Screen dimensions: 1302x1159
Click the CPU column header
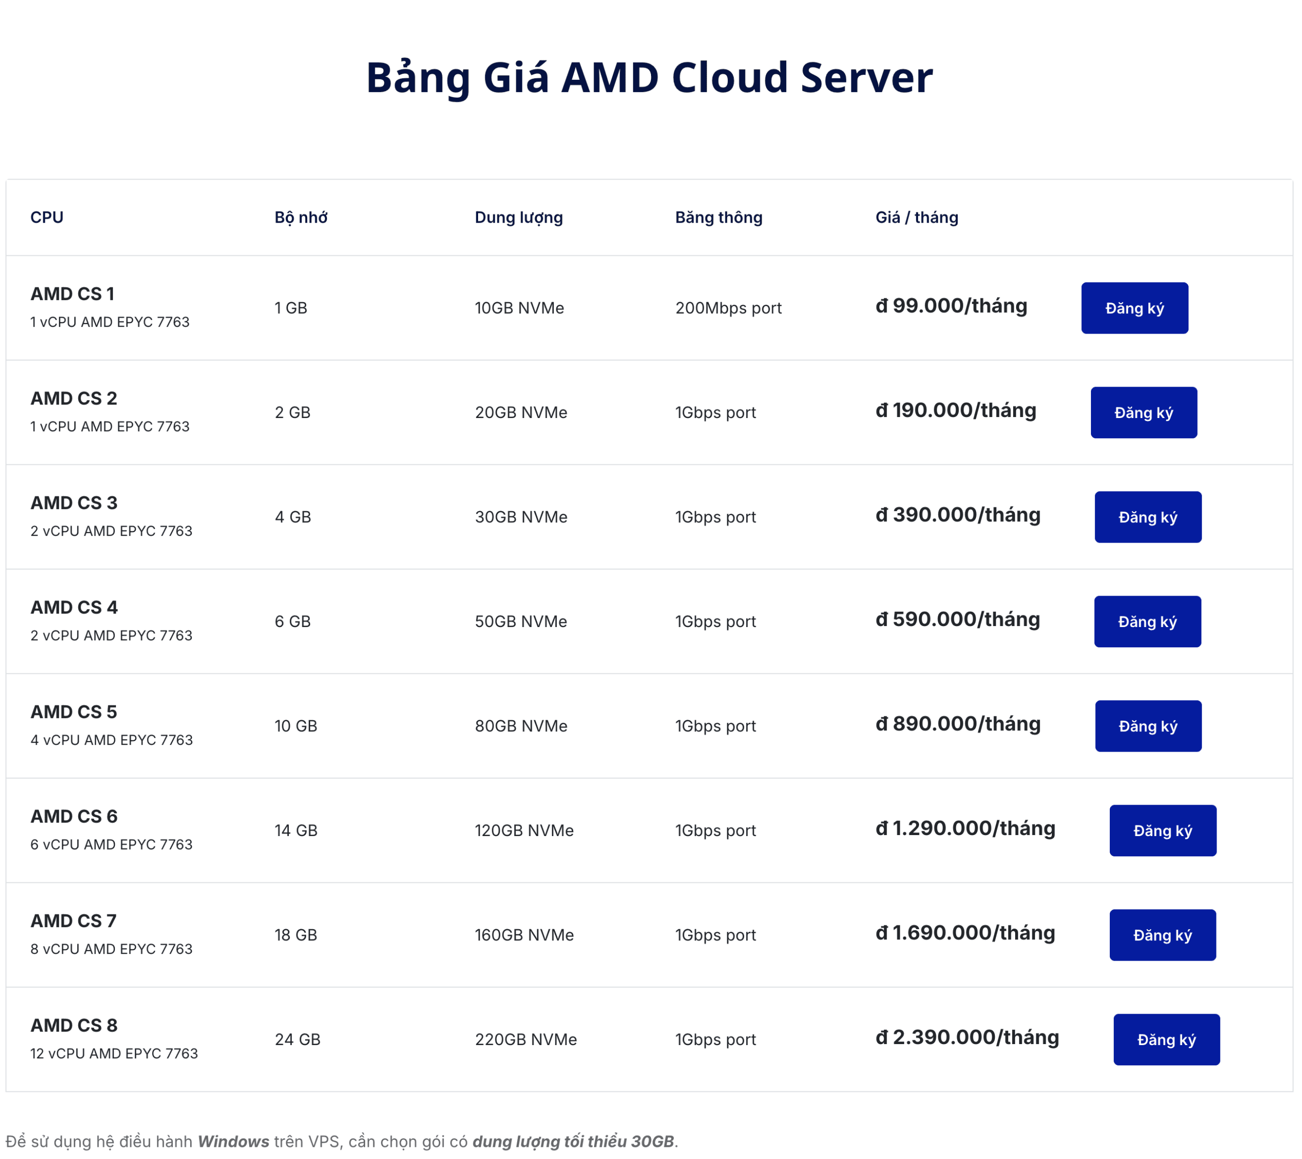[x=46, y=217]
